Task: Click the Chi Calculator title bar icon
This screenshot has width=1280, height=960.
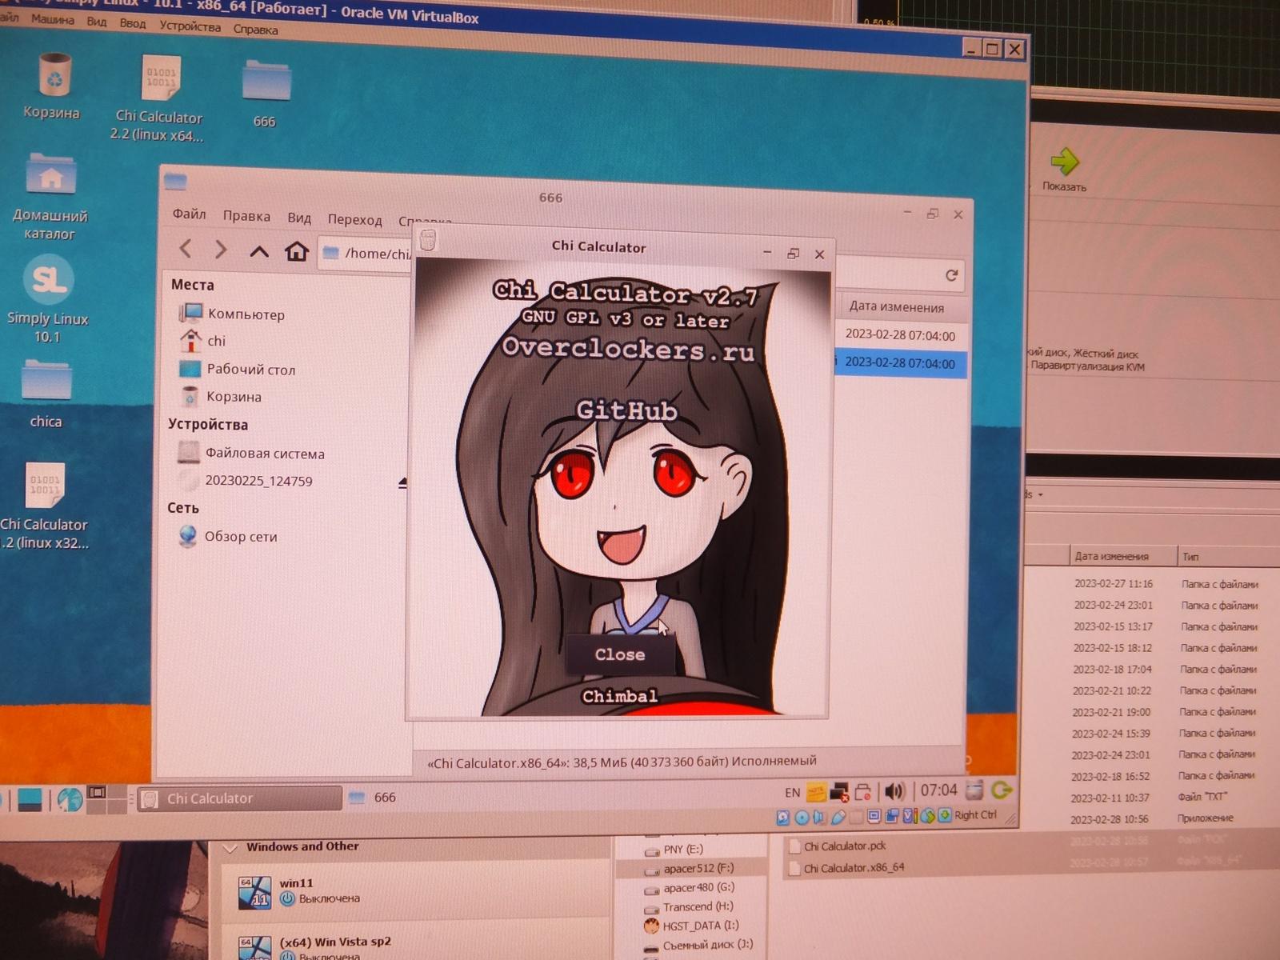Action: click(428, 240)
